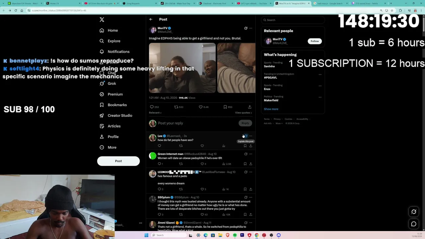This screenshot has width=425, height=239.
Task: Open Discord from the taskbar
Action: (x=279, y=235)
